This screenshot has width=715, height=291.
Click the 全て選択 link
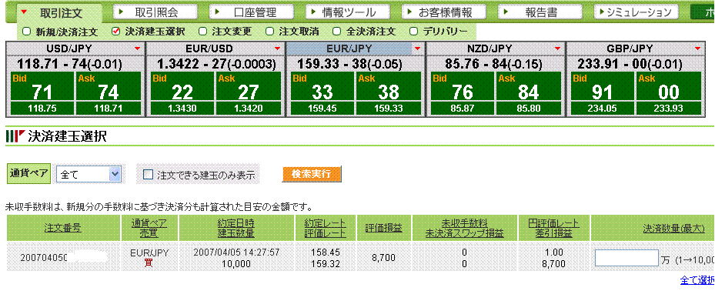697,280
